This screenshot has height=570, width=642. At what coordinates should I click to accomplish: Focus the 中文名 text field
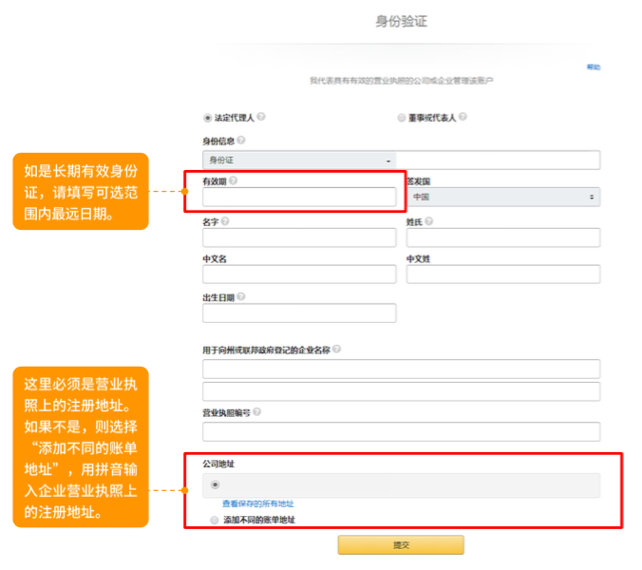299,275
